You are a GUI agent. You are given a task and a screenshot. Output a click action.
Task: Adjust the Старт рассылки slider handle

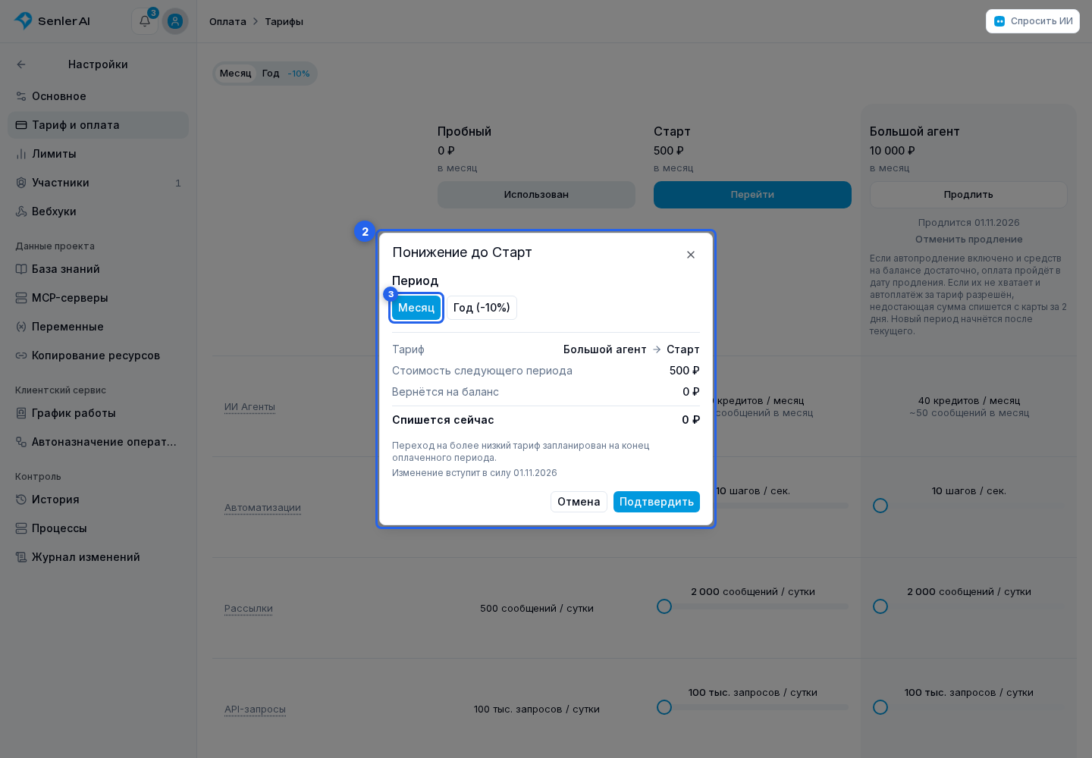pos(664,606)
